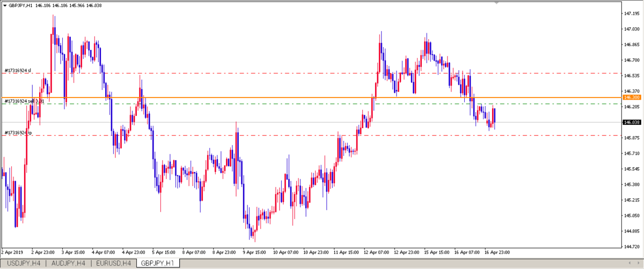This screenshot has height=269, width=644.
Task: Click the 2 Apr 23:00 time label
Action: point(43,252)
